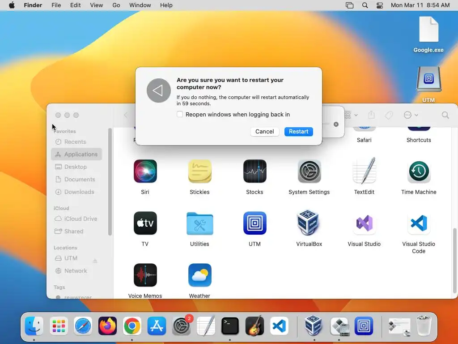
Task: Open Control Center in the menu bar
Action: [380, 5]
